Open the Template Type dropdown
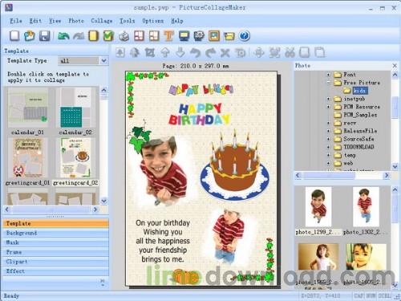Image resolution: width=401 pixels, height=301 pixels. (104, 61)
